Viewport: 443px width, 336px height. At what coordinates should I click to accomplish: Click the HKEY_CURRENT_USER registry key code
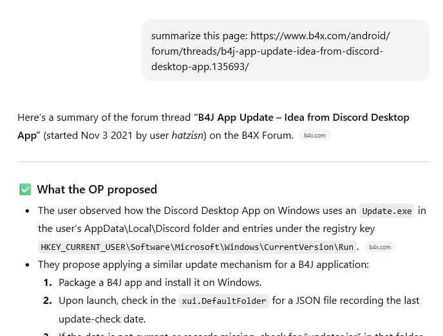[x=197, y=247]
